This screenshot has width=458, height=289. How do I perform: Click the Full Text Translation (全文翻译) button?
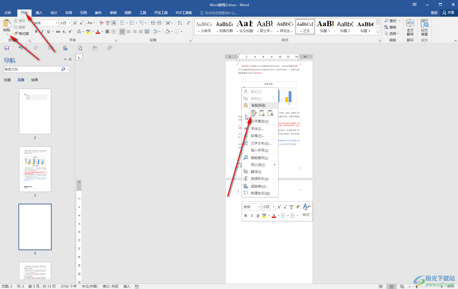coord(410,27)
